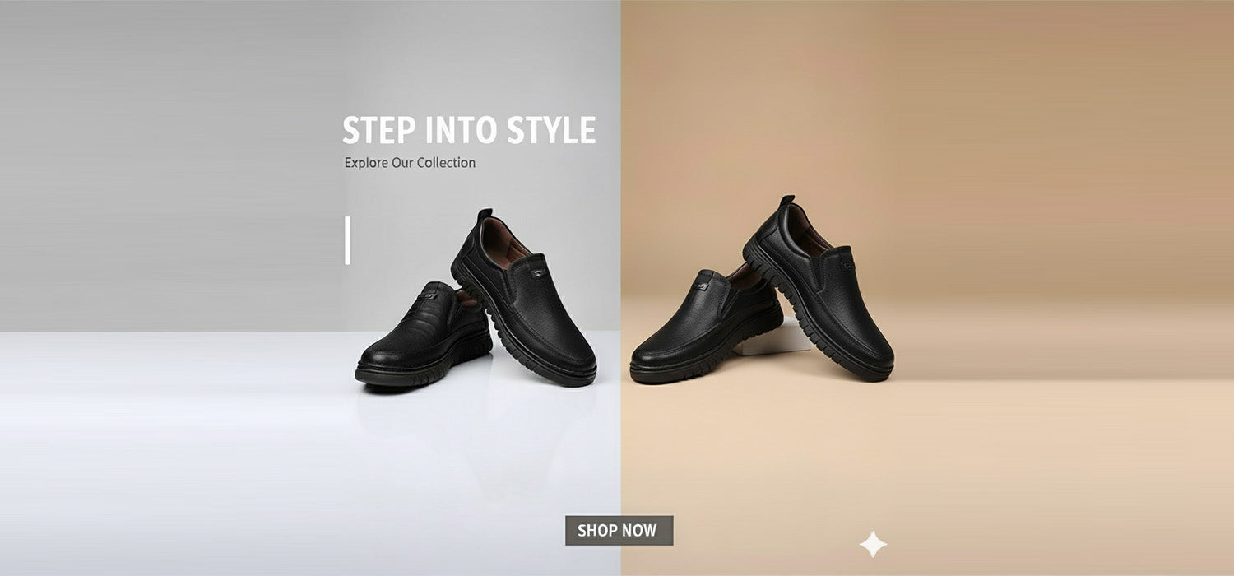Click the white four-point sparkle icon

tap(873, 544)
